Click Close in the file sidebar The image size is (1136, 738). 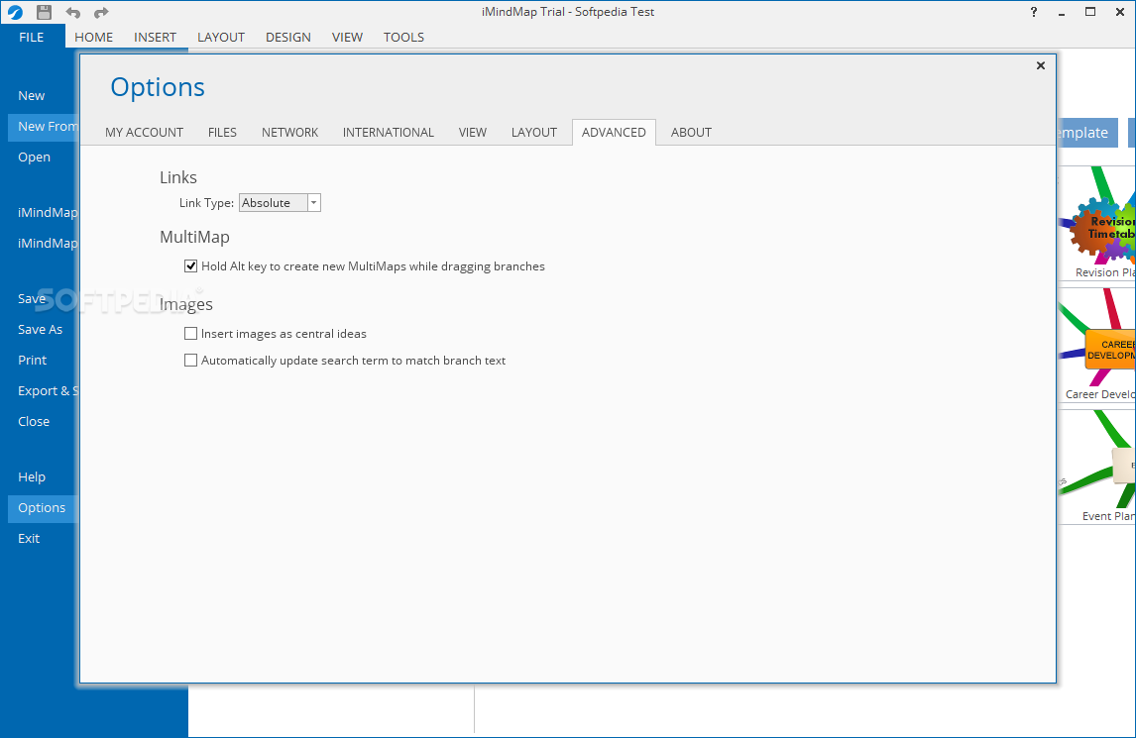34,422
